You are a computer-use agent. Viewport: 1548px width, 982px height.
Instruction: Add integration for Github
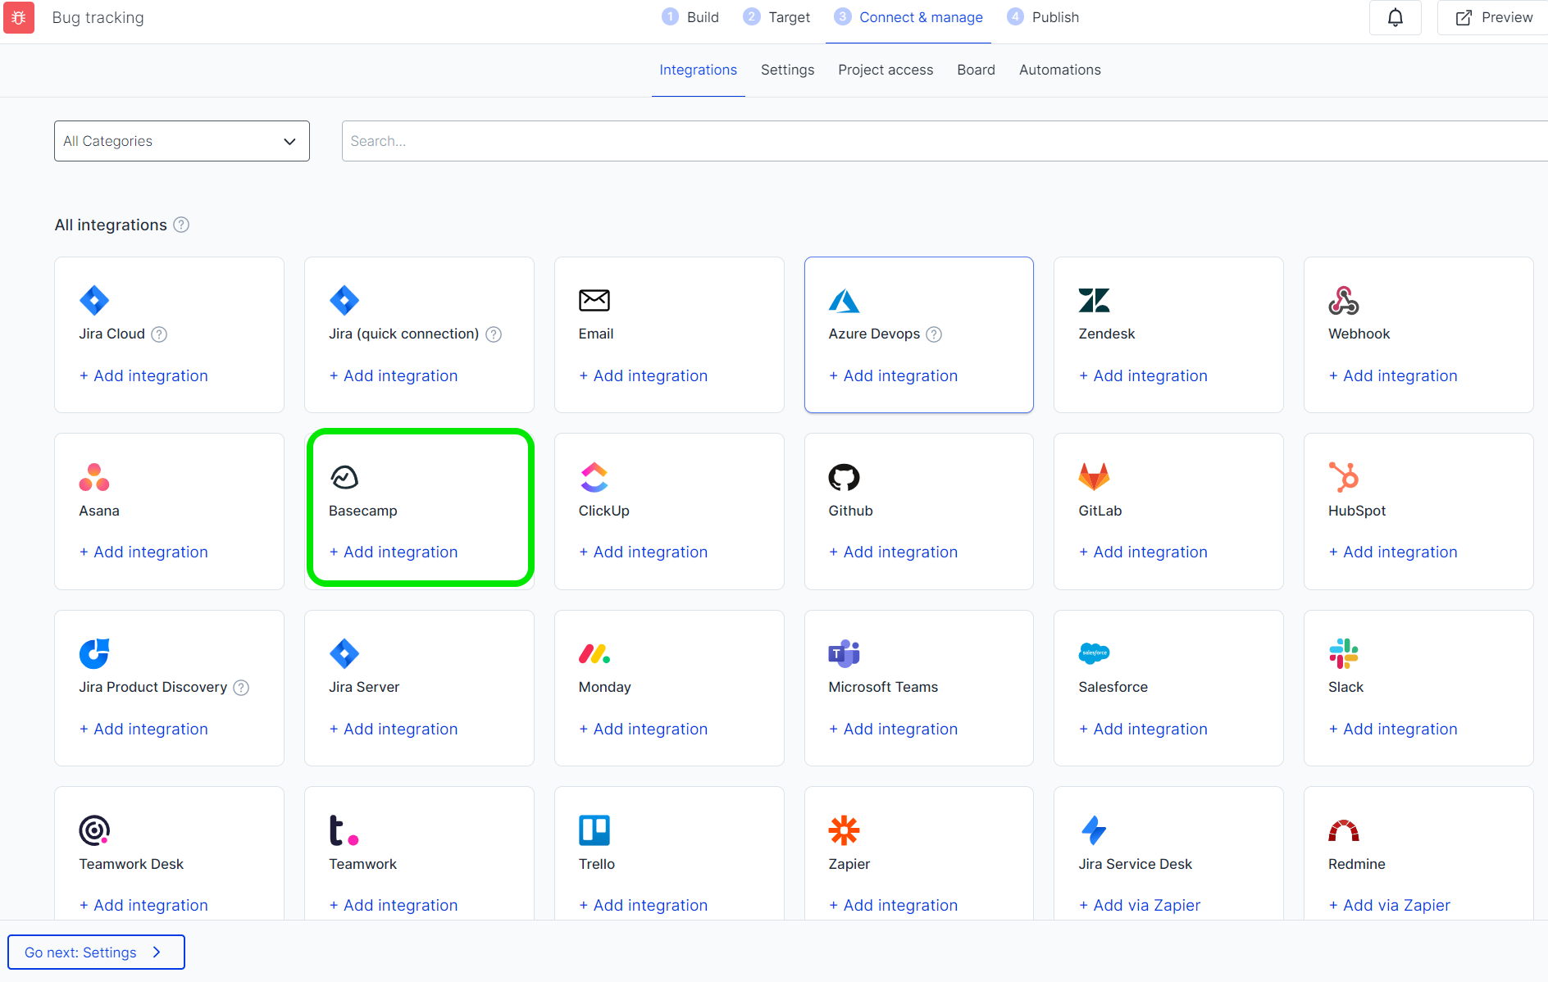[x=893, y=552]
